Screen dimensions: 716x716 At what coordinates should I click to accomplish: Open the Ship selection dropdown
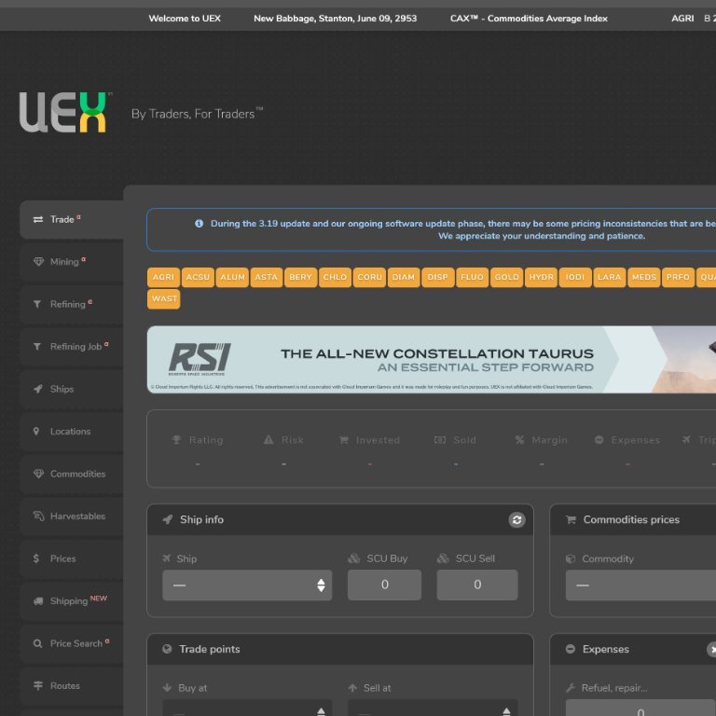pos(247,585)
